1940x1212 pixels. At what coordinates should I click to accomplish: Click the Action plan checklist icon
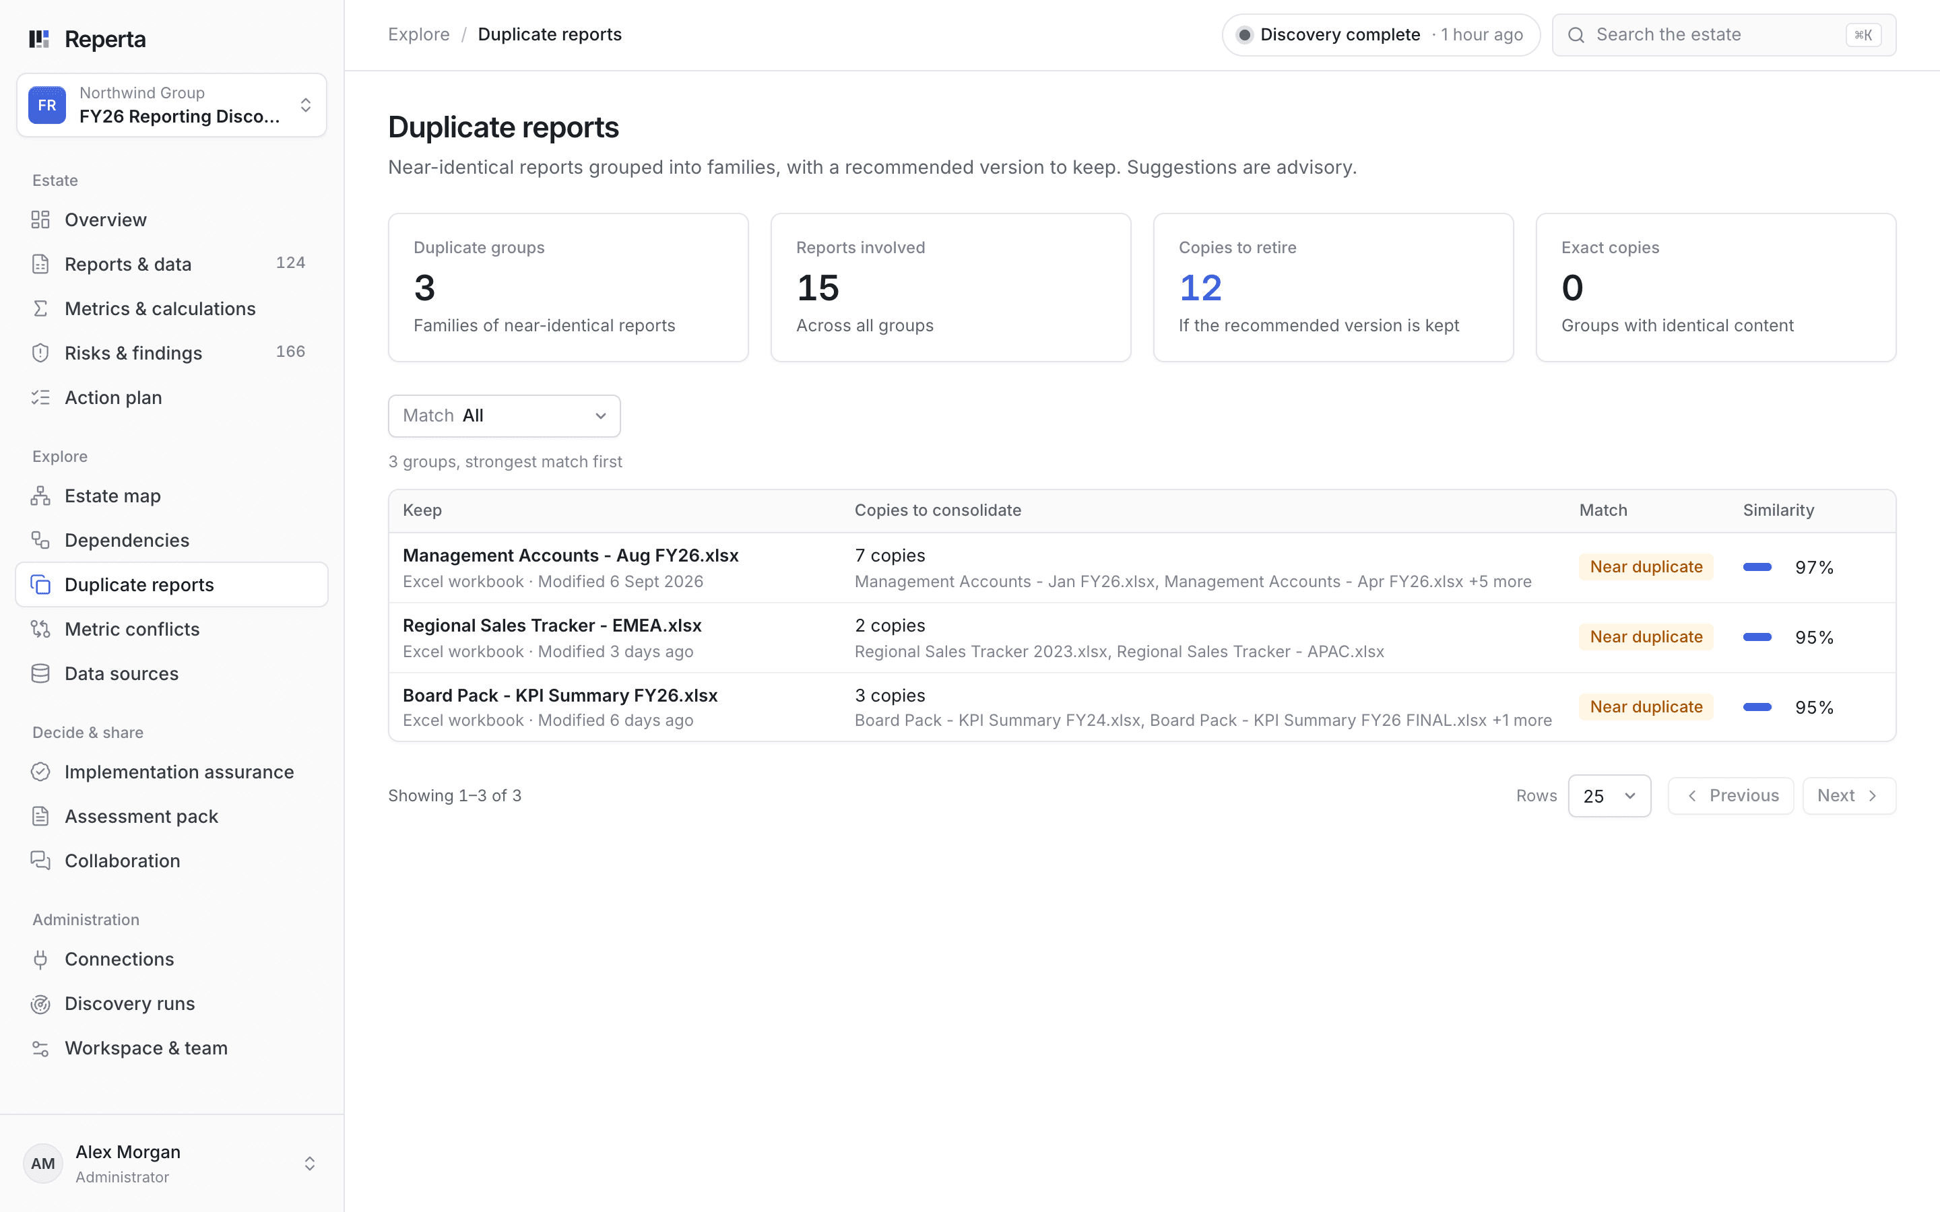coord(40,397)
